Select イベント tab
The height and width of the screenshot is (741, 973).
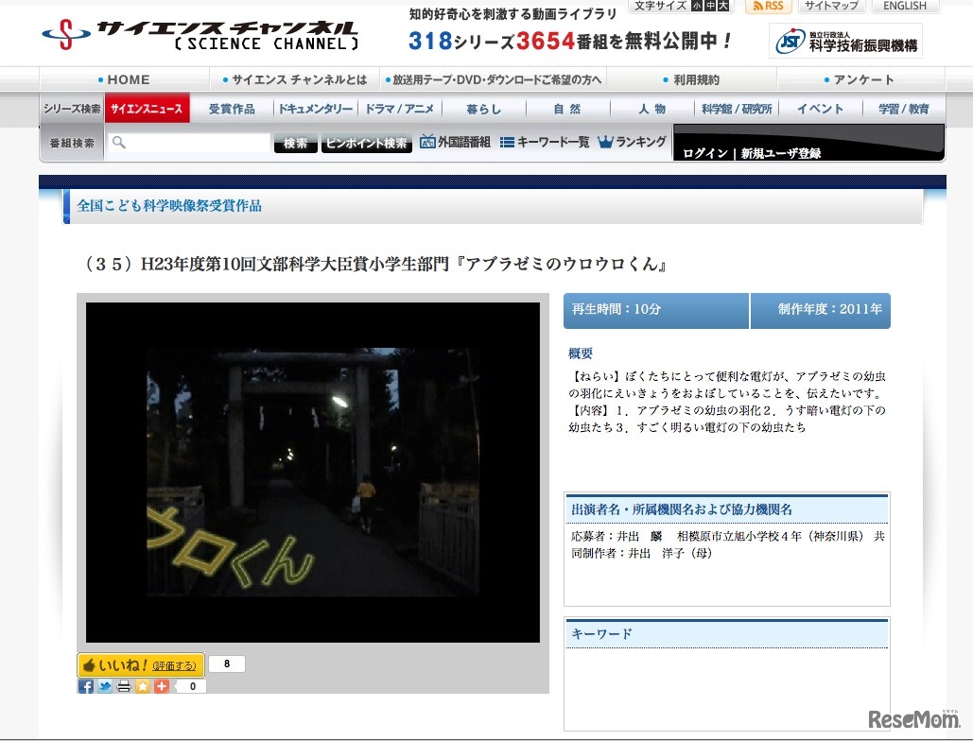821,109
